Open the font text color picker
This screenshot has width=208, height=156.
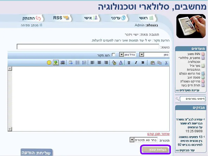coord(121,63)
